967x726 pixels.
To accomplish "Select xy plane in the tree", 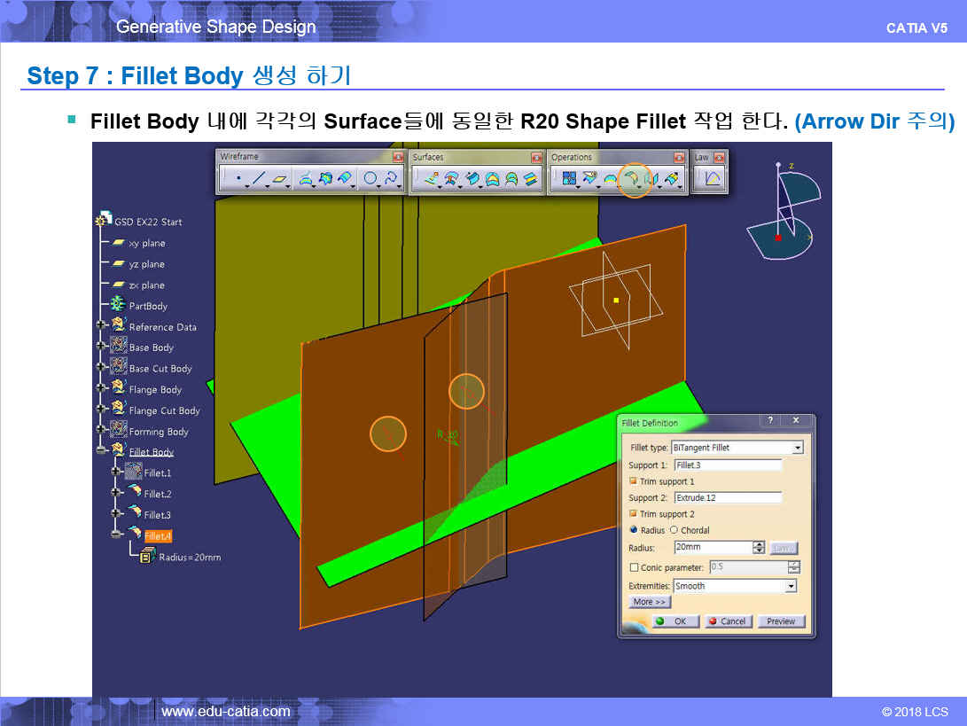I will tap(146, 243).
